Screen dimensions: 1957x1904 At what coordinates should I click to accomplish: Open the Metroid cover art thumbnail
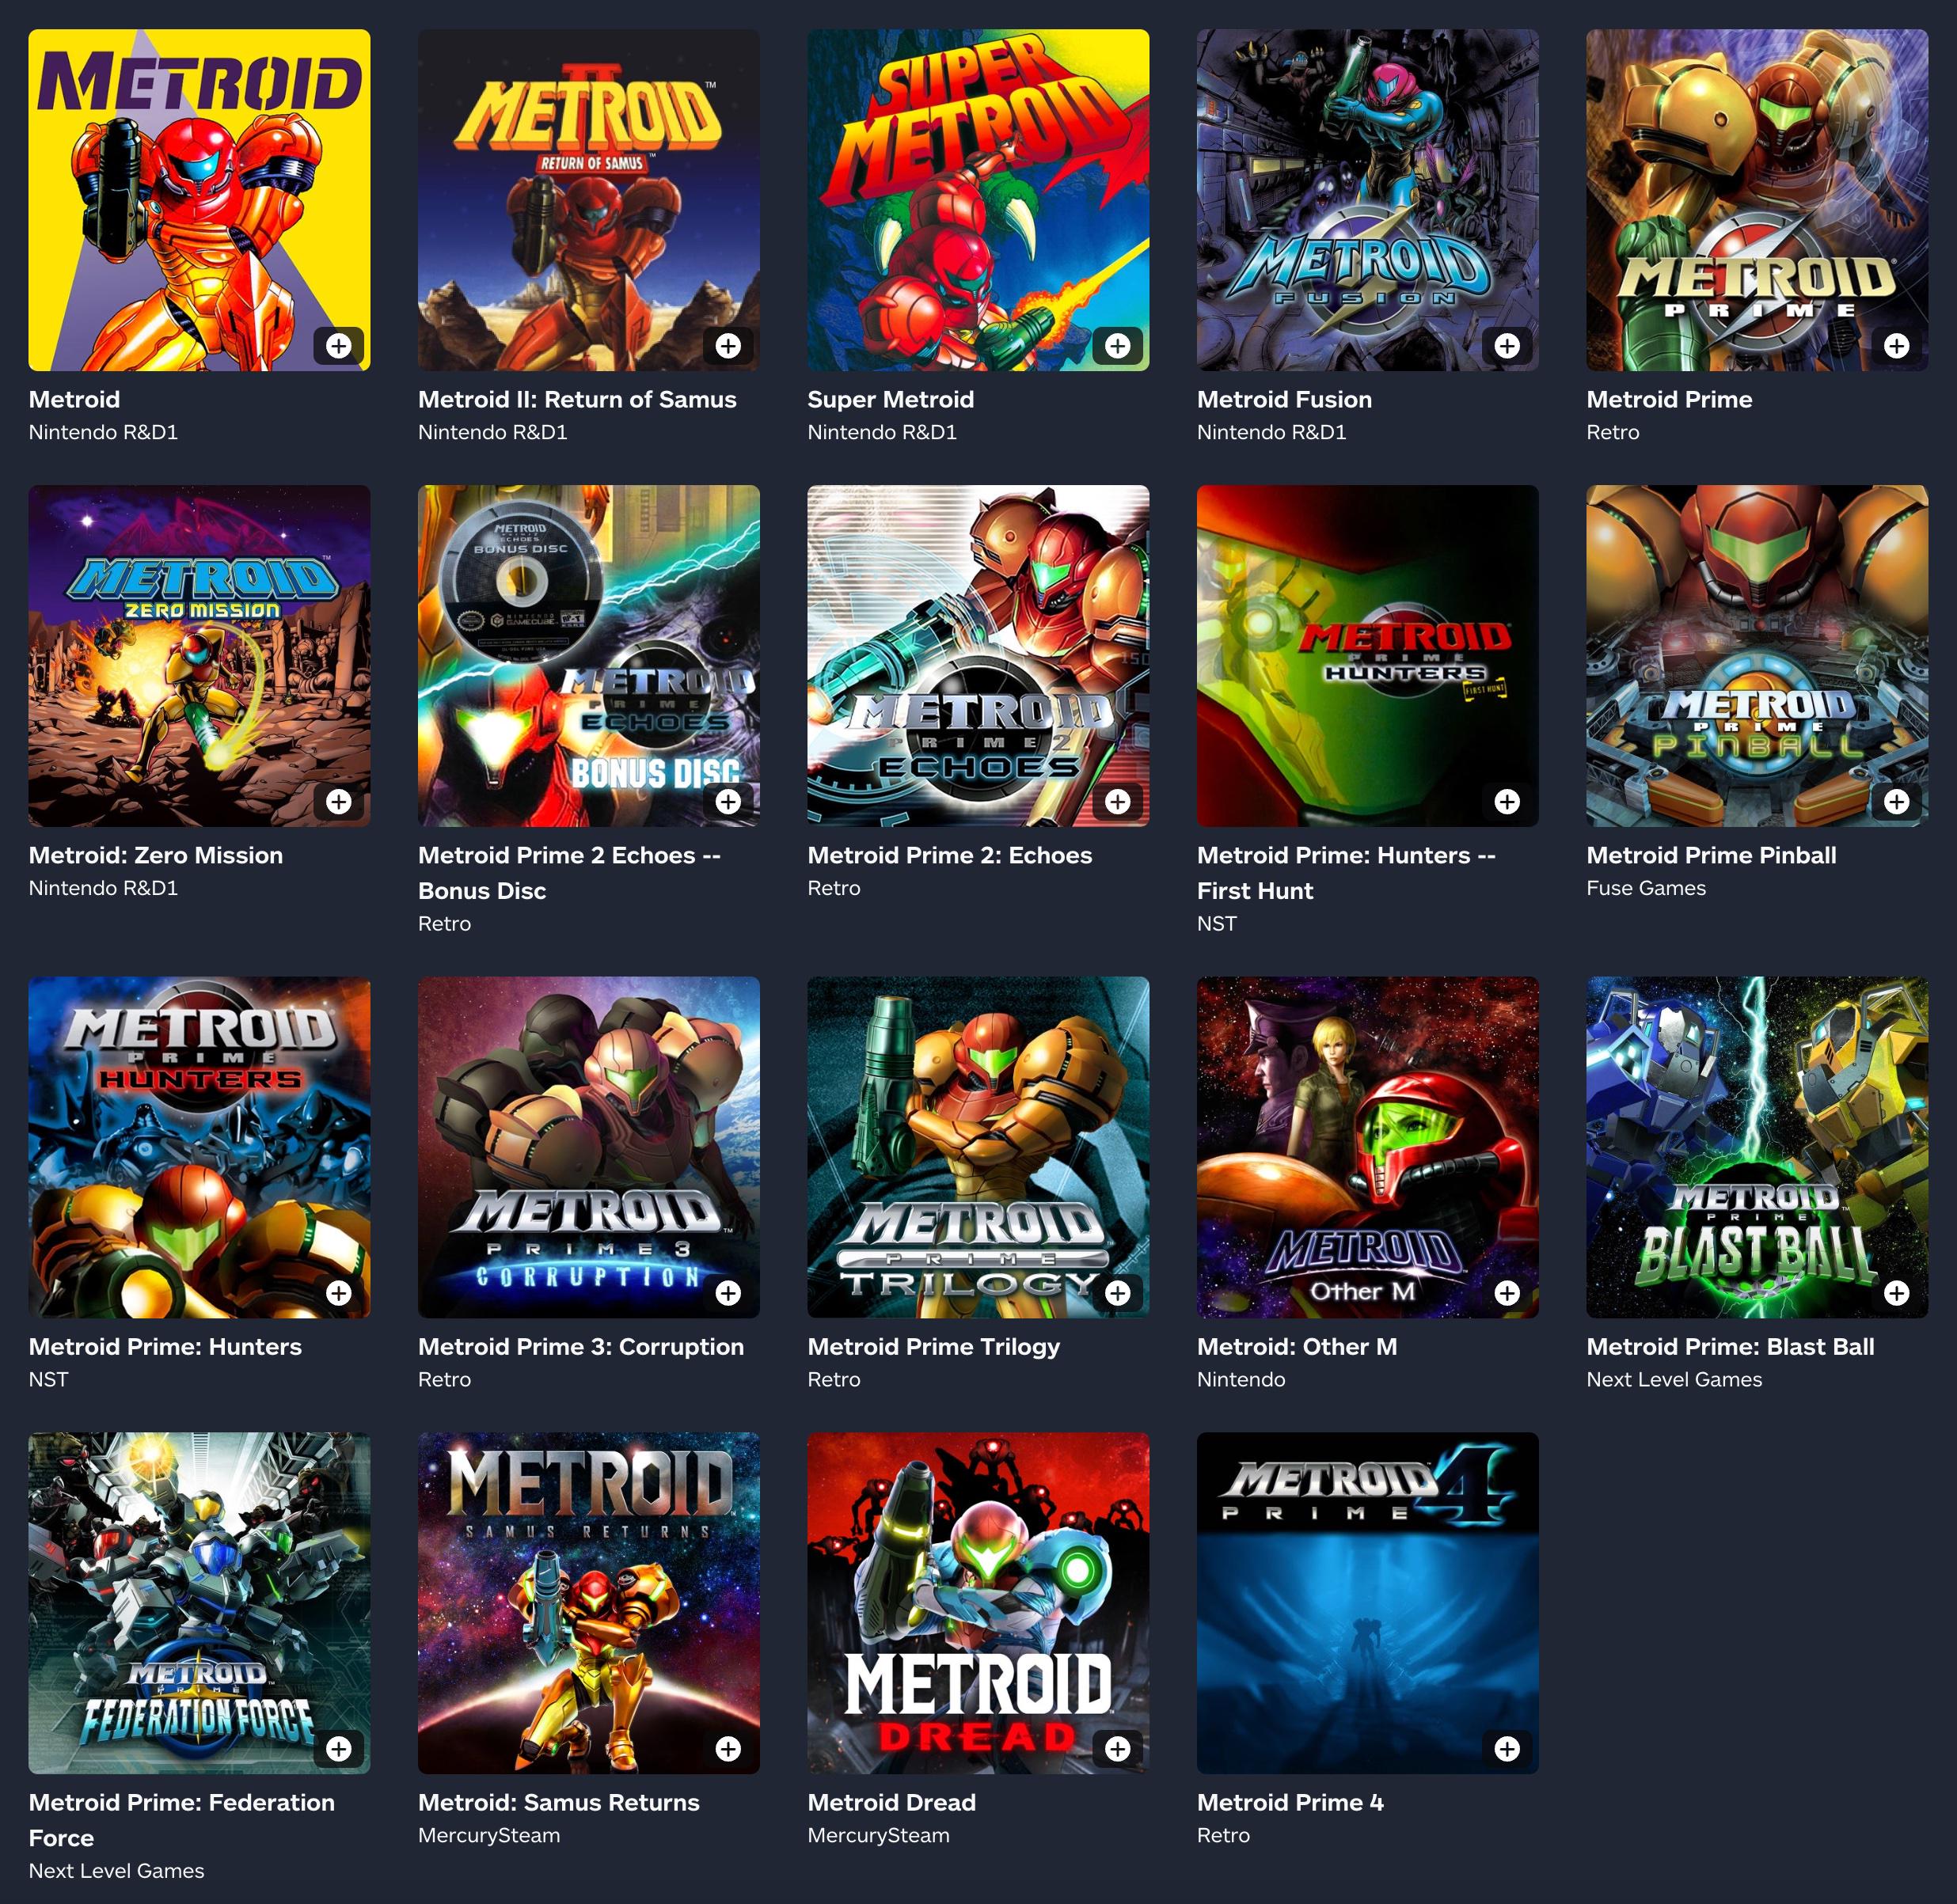[x=199, y=200]
